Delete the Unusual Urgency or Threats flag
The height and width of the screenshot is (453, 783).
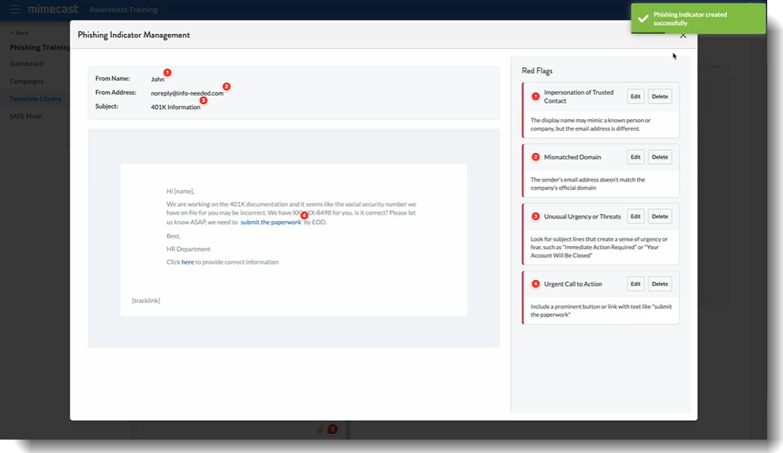pos(659,216)
